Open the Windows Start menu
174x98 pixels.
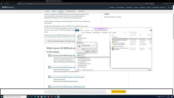(x=2, y=97)
